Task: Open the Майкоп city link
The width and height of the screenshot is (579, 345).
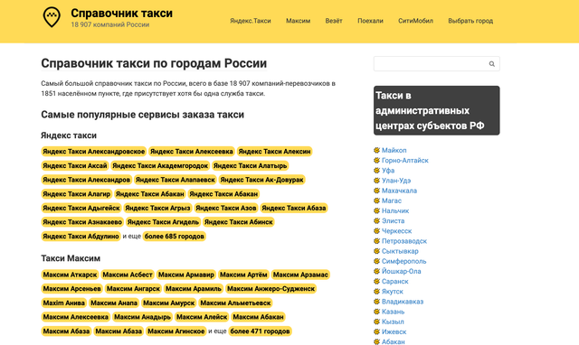Action: 394,151
